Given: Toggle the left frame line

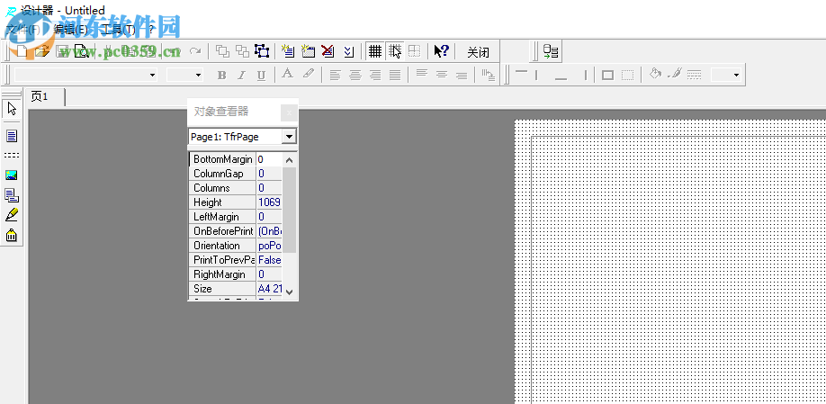Looking at the screenshot, I should [x=537, y=75].
